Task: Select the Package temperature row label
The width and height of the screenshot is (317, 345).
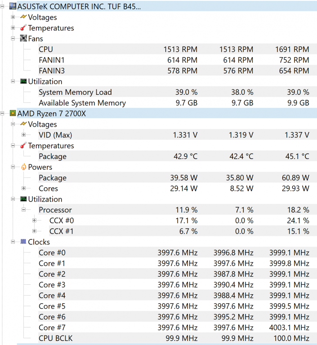Action: [x=53, y=156]
